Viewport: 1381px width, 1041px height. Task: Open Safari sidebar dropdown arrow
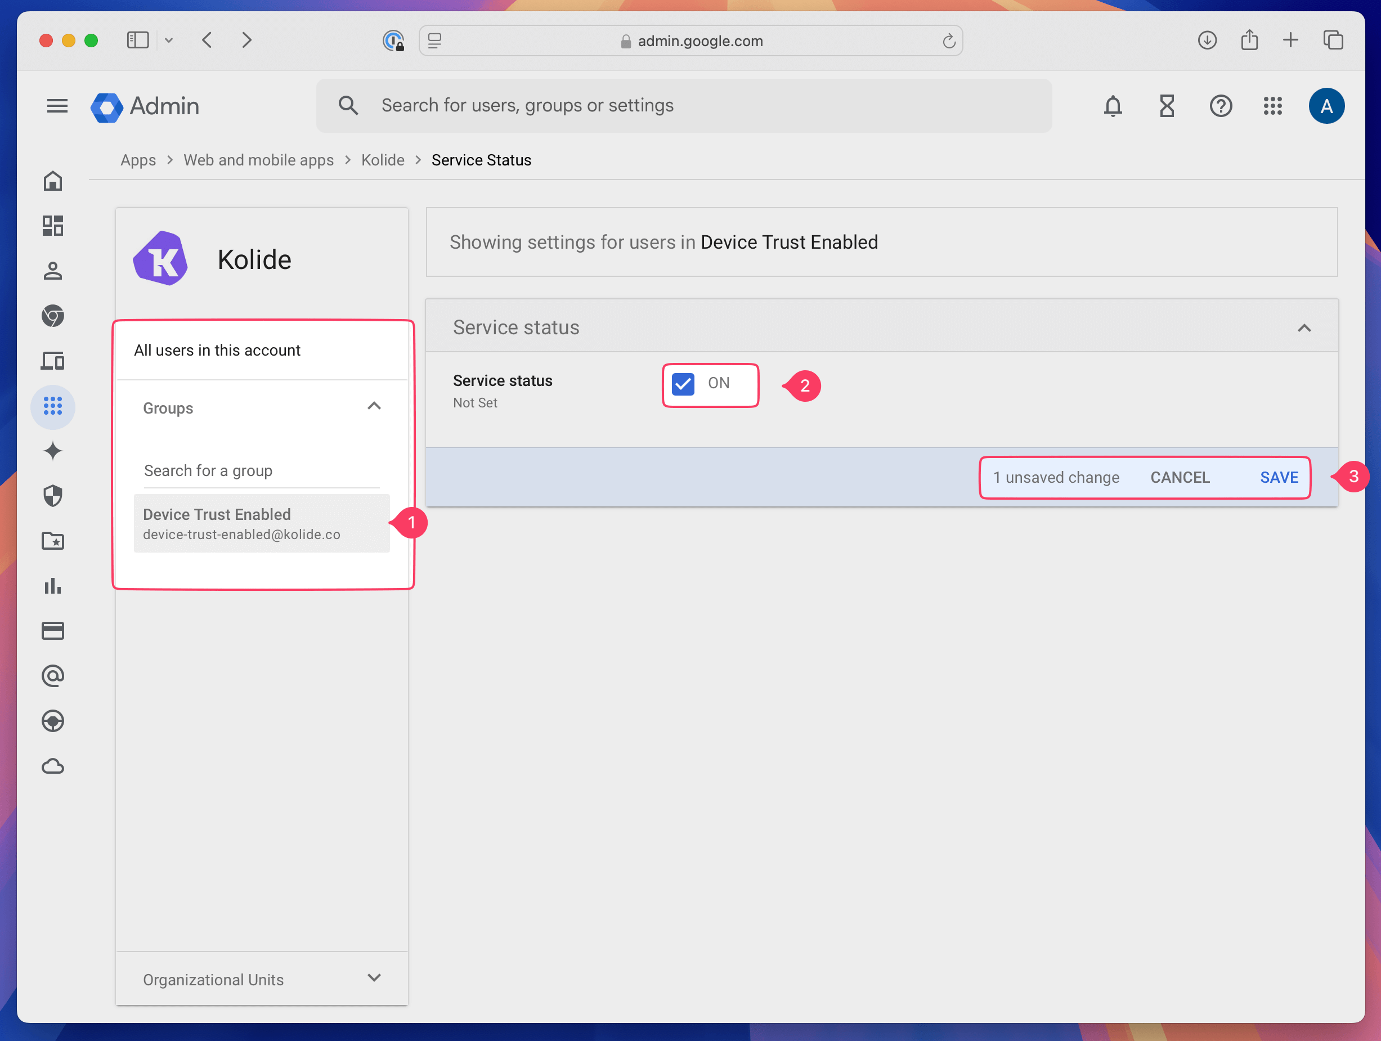click(x=169, y=41)
